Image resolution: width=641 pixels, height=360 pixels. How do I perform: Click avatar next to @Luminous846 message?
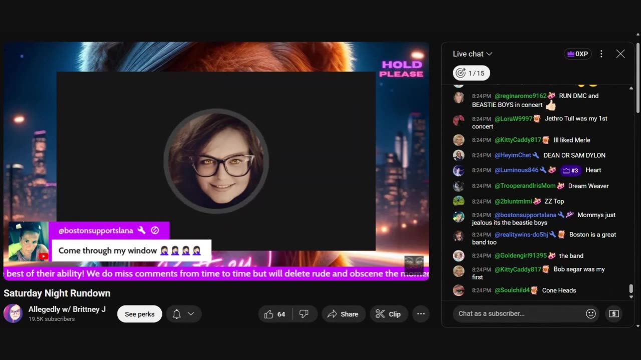click(458, 170)
